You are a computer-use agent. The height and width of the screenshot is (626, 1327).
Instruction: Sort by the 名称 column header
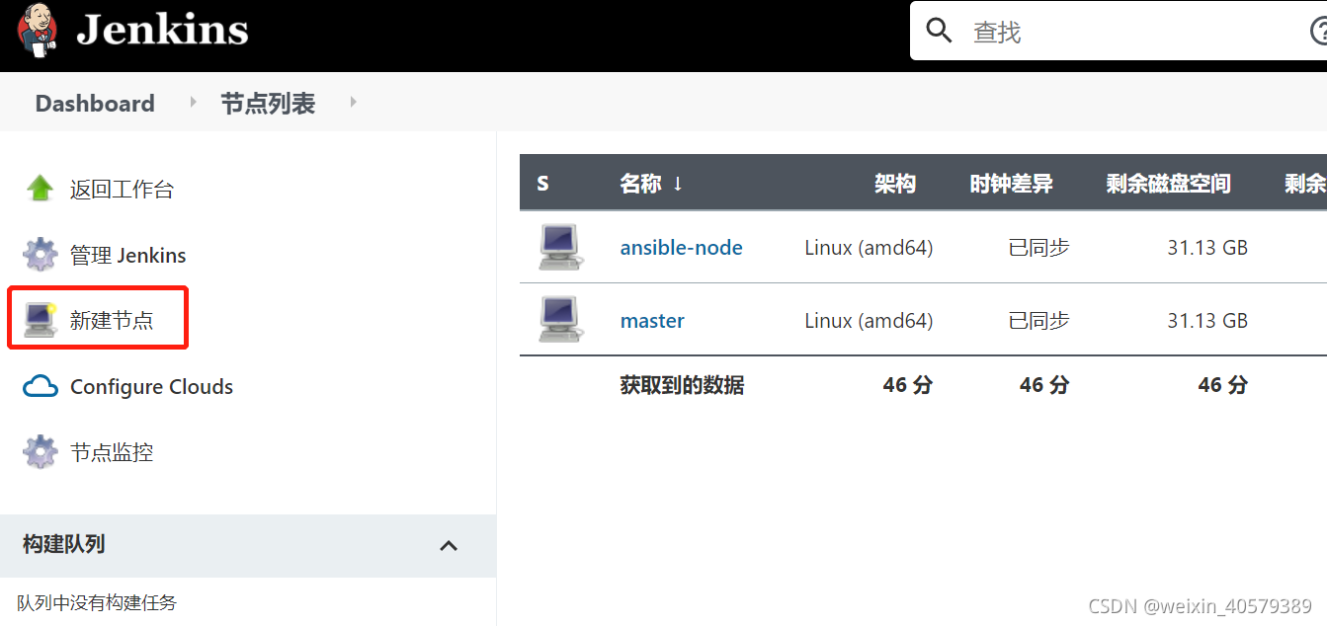tap(651, 184)
